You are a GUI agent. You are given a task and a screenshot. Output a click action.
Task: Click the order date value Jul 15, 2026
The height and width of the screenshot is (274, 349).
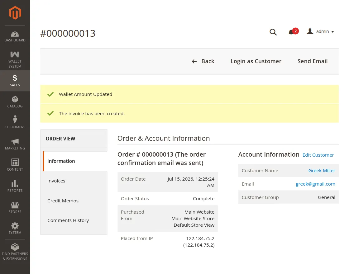[191, 182]
